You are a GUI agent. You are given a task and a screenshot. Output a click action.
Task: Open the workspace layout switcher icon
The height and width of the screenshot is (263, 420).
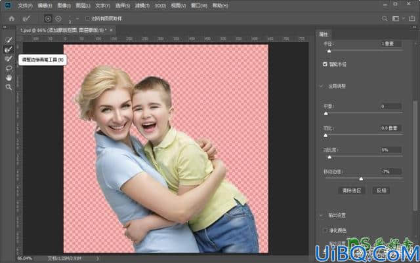click(396, 18)
